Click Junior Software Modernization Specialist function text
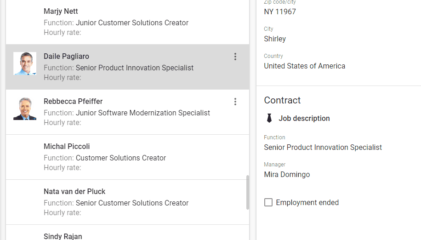Screen dimensions: 421x240 click(142, 113)
